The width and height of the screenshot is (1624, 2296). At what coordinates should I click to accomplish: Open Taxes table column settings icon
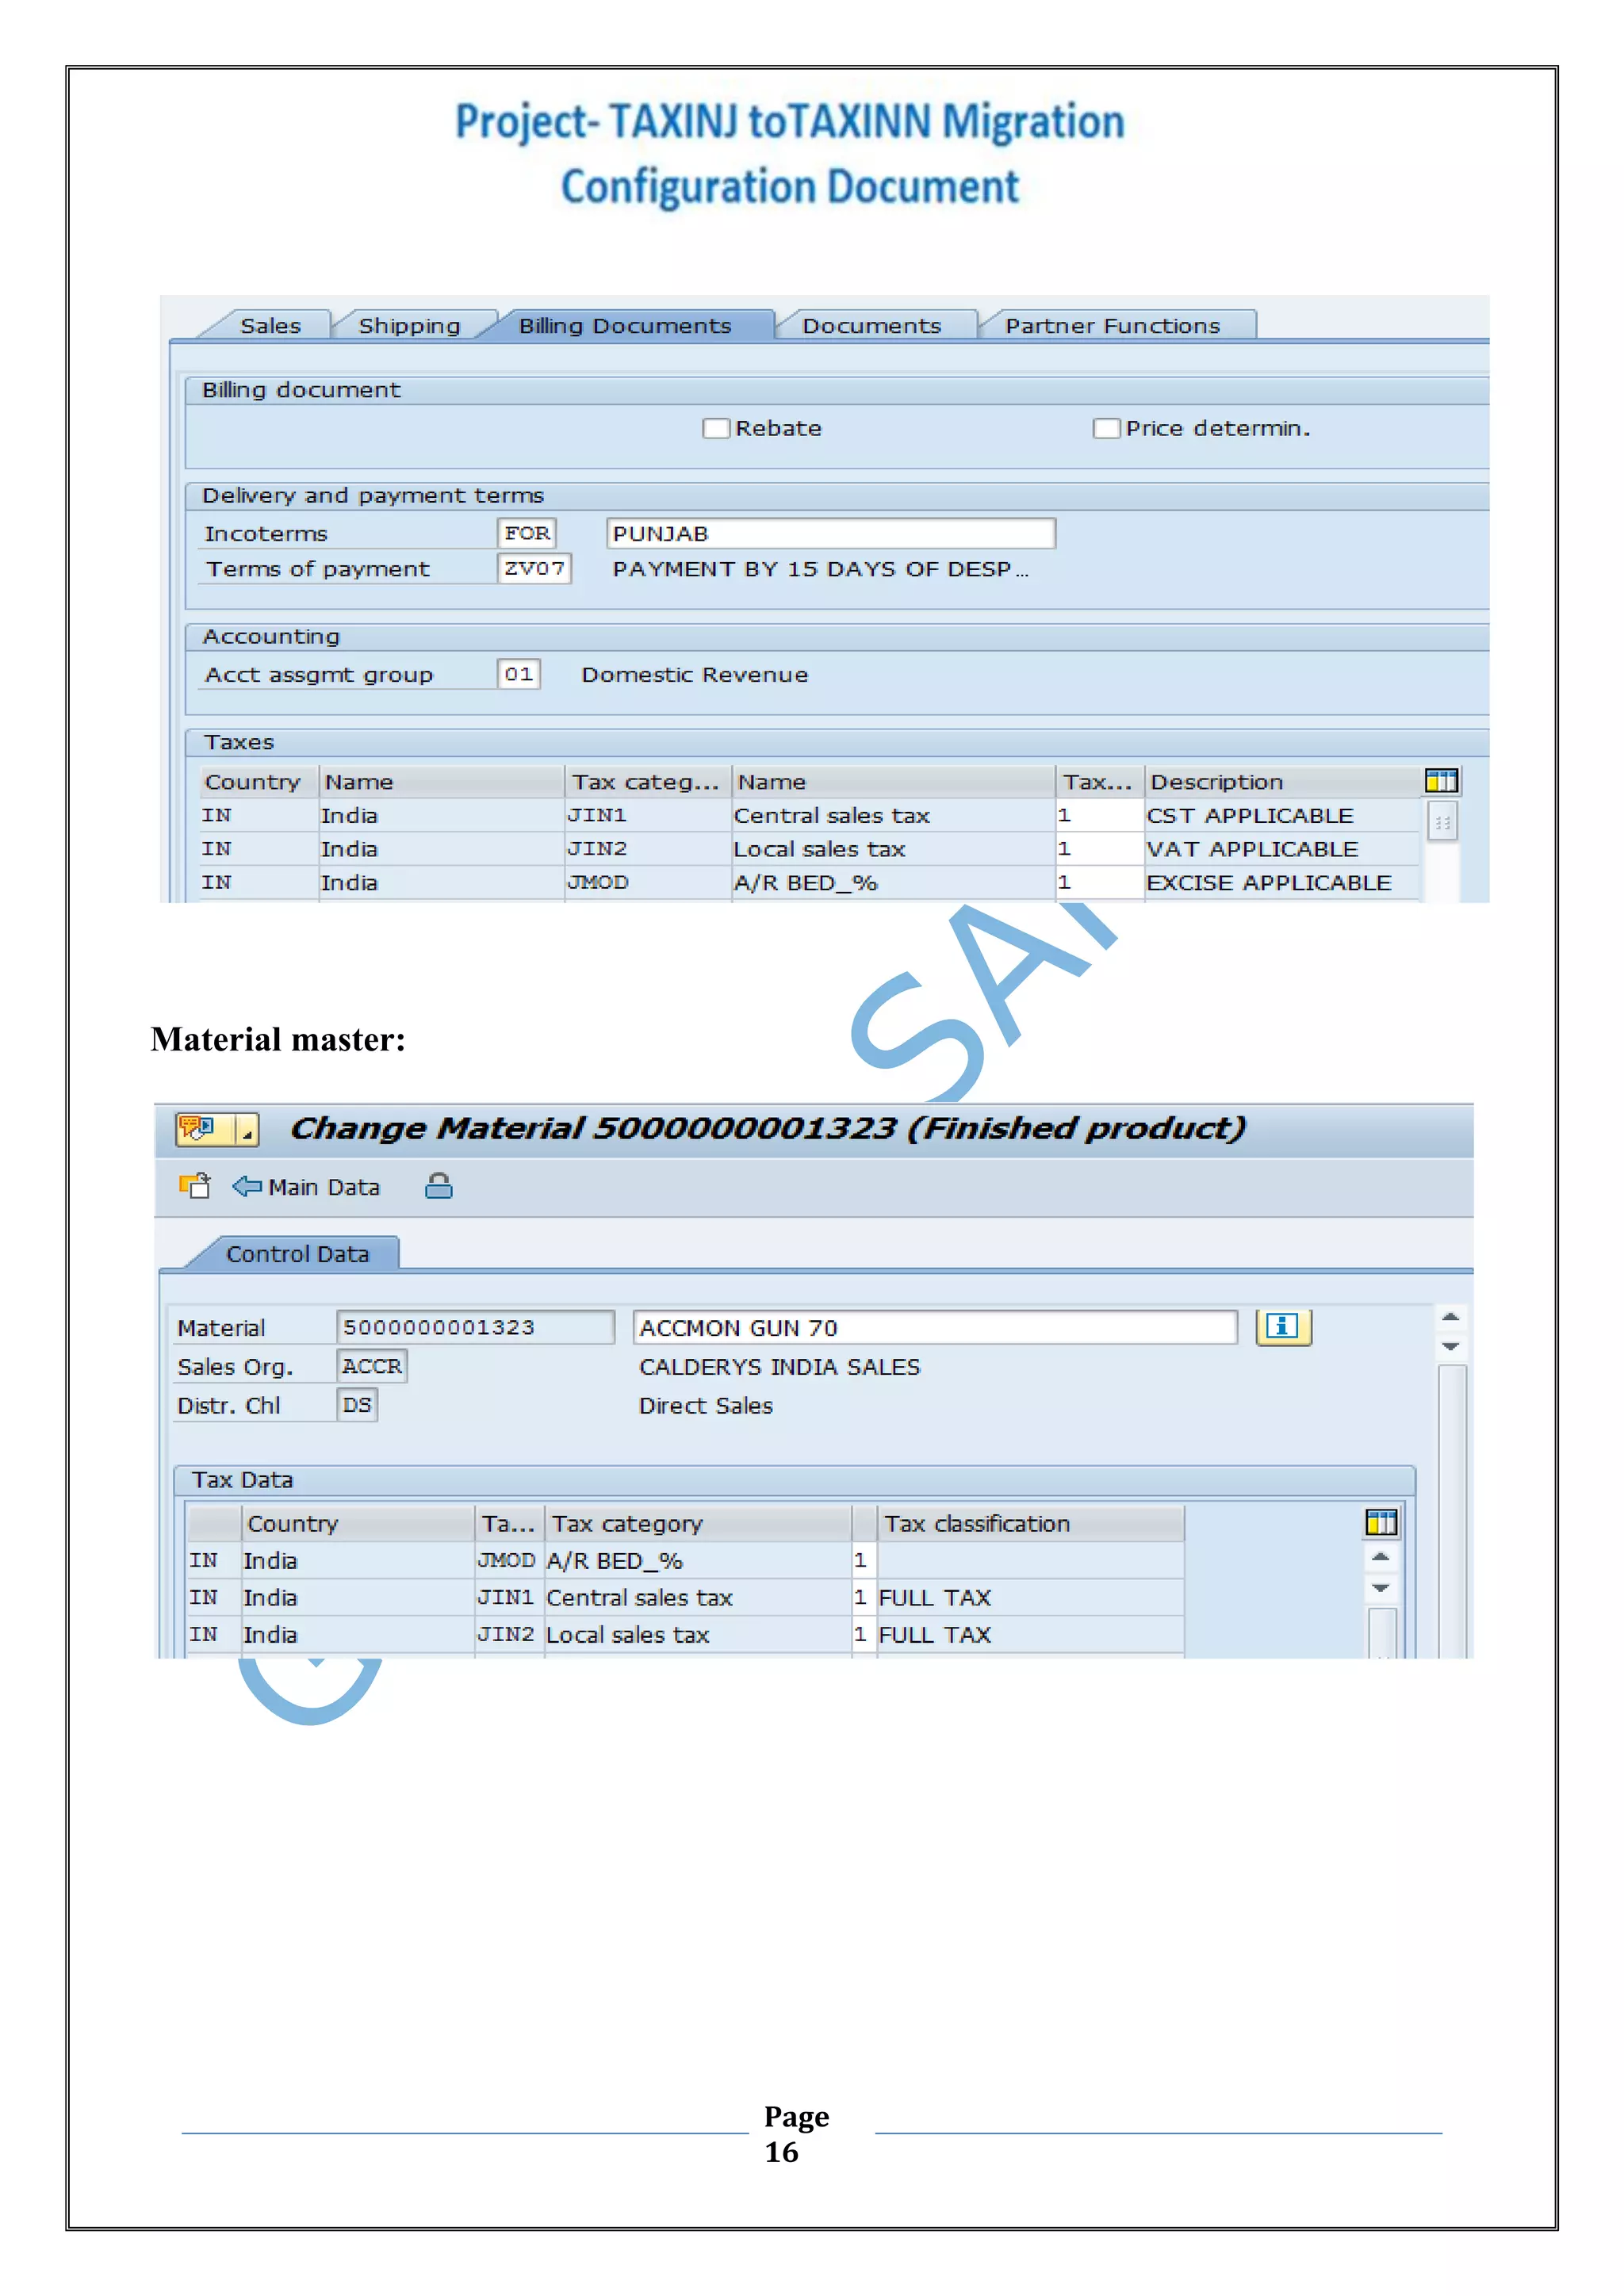pyautogui.click(x=1441, y=781)
